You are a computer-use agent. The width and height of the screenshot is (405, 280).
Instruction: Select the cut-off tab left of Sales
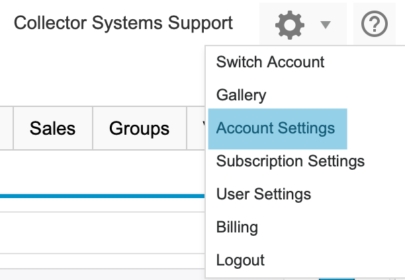(7, 128)
